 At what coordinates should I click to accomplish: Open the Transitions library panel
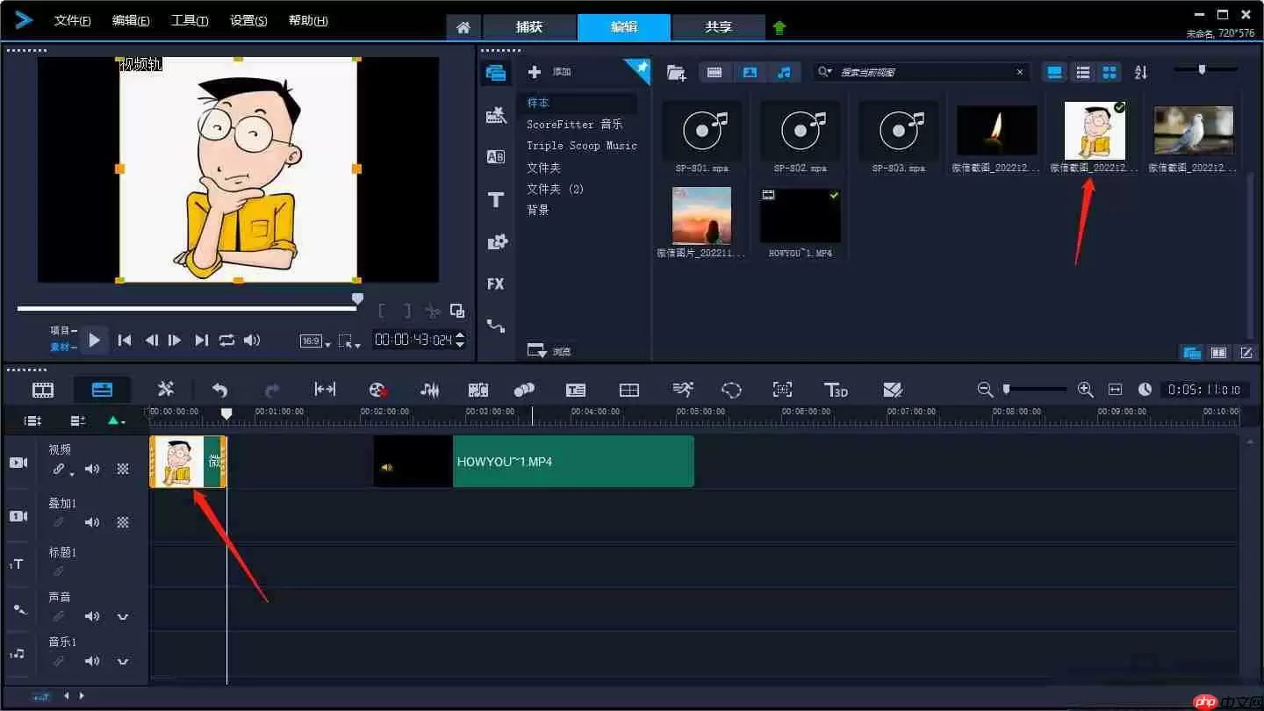[x=496, y=157]
